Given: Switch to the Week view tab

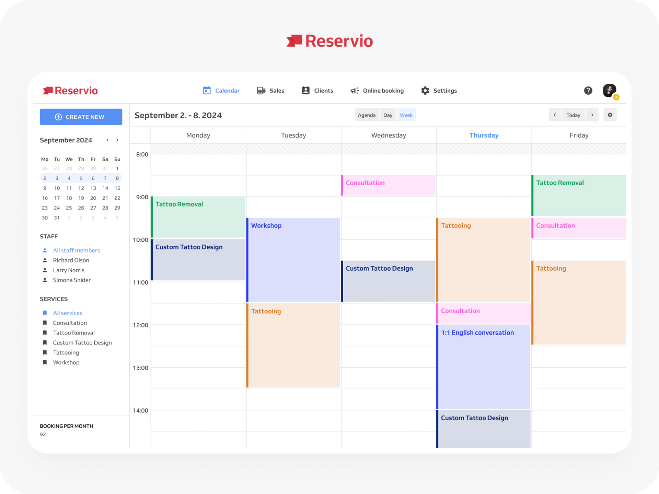Looking at the screenshot, I should coord(406,115).
